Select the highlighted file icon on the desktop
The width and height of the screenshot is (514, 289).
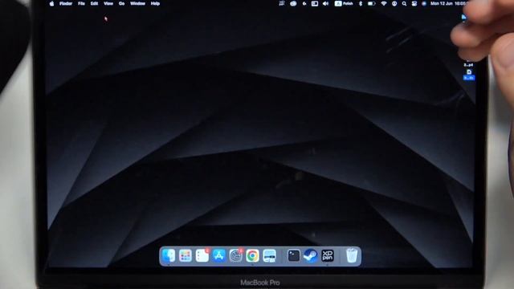pyautogui.click(x=469, y=75)
